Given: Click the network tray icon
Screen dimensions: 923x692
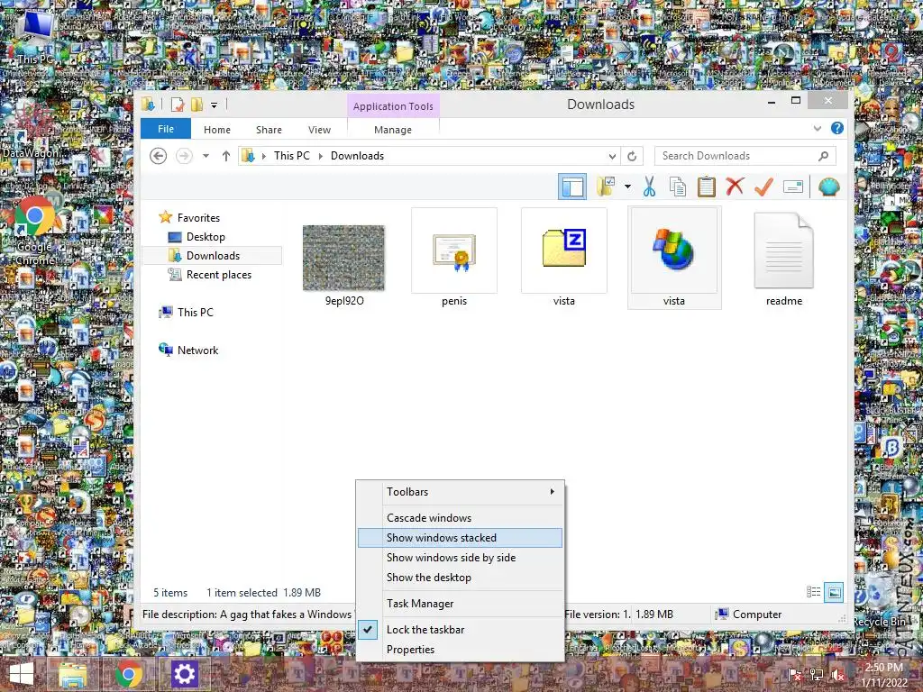Looking at the screenshot, I should point(817,675).
